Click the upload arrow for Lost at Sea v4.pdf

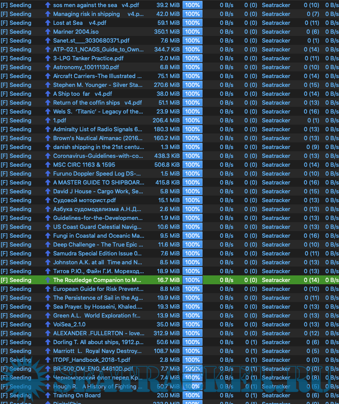(x=48, y=23)
